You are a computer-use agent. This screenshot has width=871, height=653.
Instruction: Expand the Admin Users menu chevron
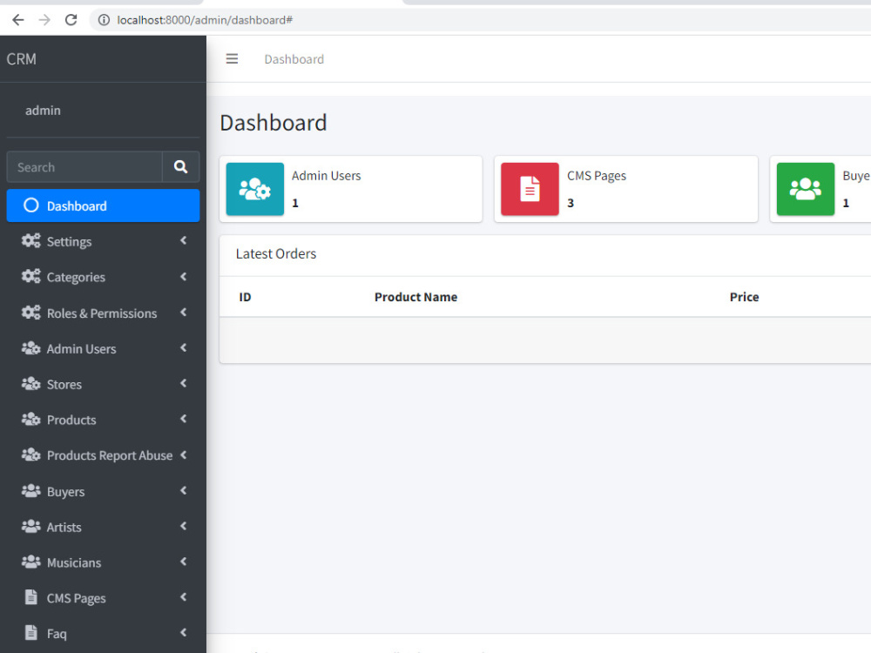pyautogui.click(x=183, y=347)
